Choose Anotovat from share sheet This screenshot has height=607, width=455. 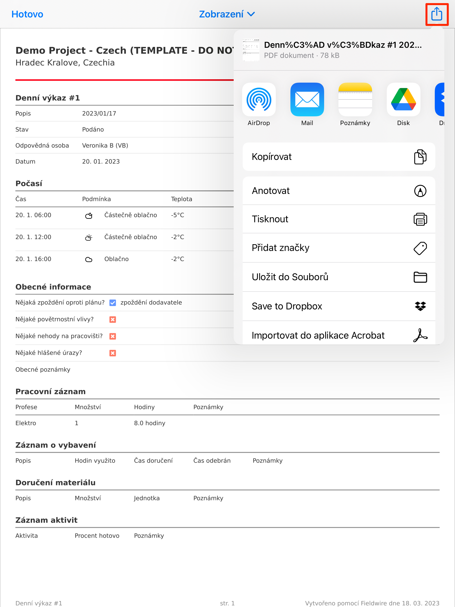point(339,191)
